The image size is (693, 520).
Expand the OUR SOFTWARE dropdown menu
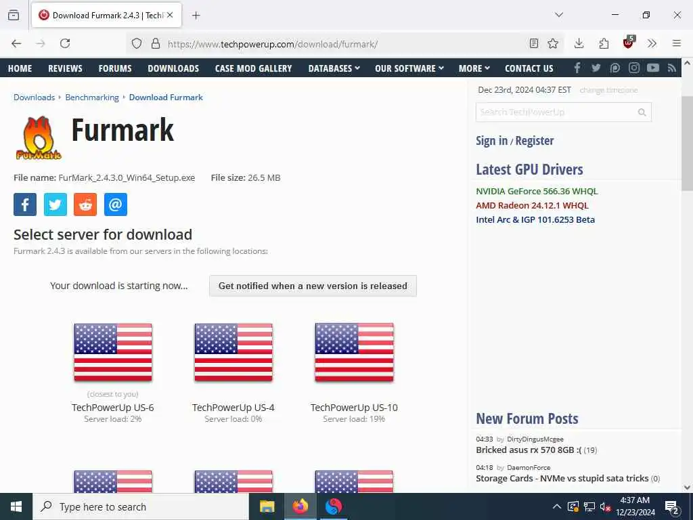tap(409, 68)
